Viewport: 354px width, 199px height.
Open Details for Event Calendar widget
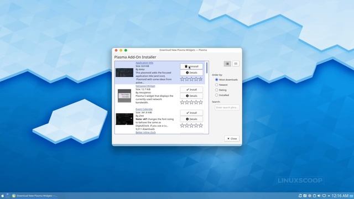pyautogui.click(x=191, y=119)
